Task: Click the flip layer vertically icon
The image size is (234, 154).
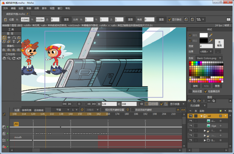Action: (192, 19)
